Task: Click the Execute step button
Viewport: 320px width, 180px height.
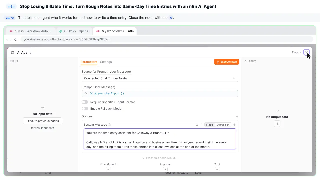Action: 227,62
